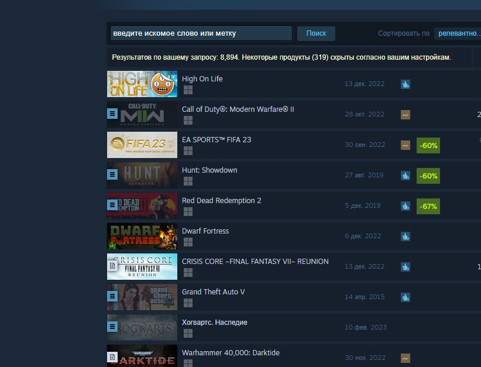Open Red Dead Redemption 2 title link
The image size is (481, 367).
(221, 200)
